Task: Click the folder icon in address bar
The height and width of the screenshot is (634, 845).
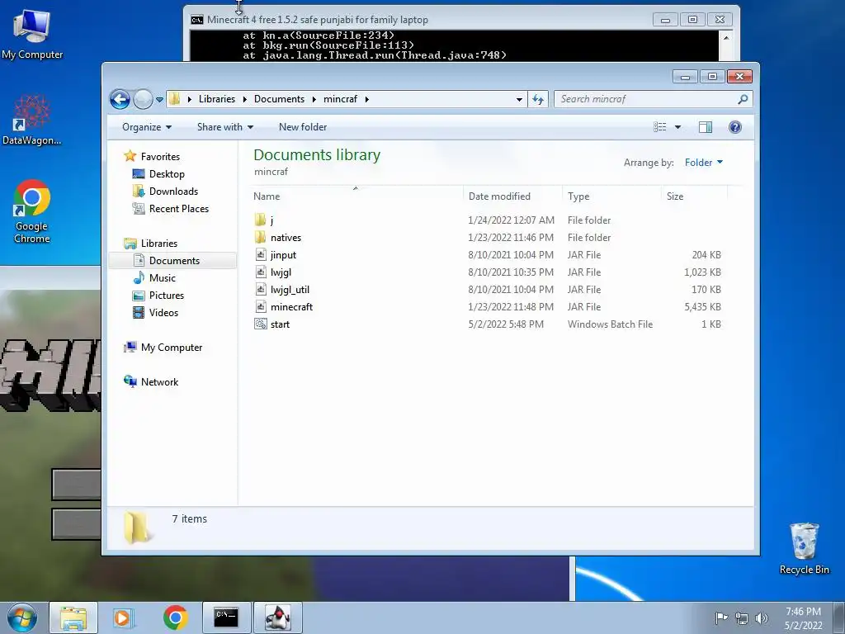Action: (175, 99)
